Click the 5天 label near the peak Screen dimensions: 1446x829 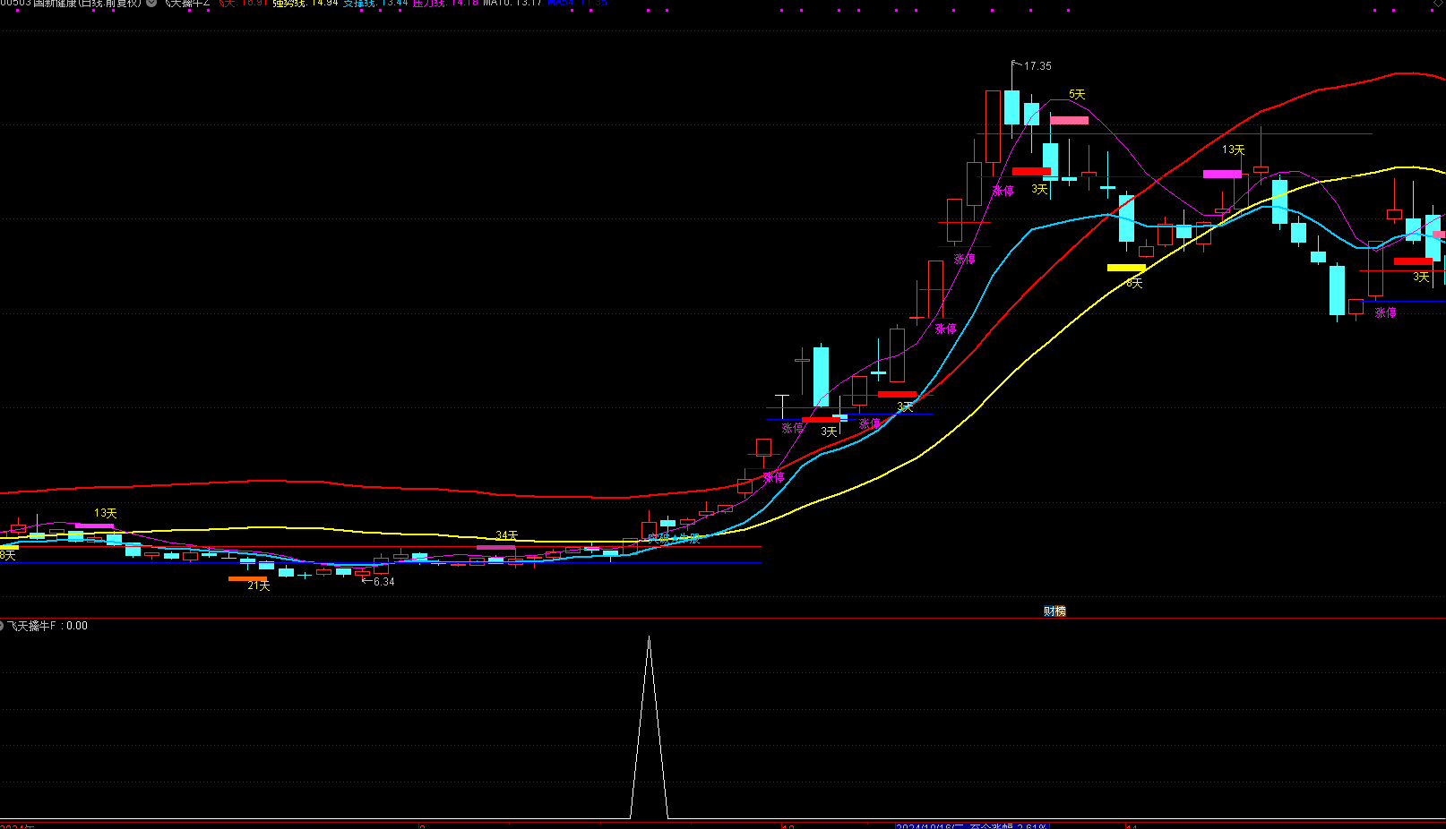[x=1077, y=94]
